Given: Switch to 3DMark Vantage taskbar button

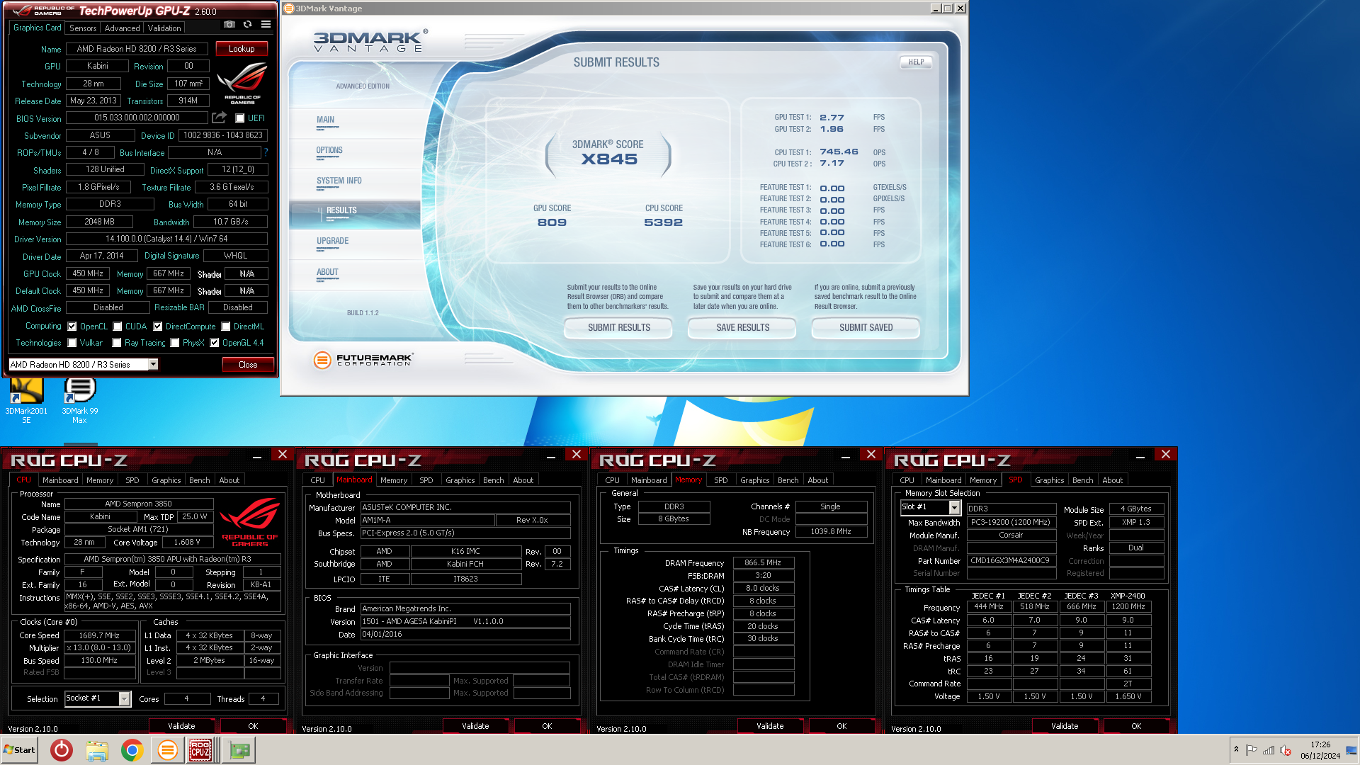Looking at the screenshot, I should click(168, 749).
